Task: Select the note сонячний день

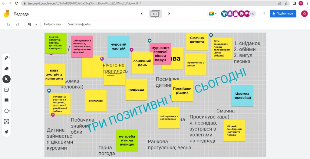Action: pyautogui.click(x=142, y=63)
